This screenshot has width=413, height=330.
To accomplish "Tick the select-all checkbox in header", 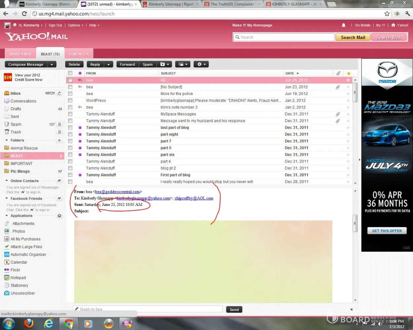I will (x=70, y=73).
